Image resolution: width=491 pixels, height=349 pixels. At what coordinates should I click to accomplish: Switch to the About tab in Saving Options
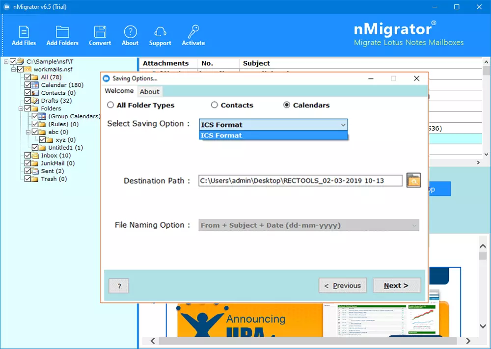point(149,91)
